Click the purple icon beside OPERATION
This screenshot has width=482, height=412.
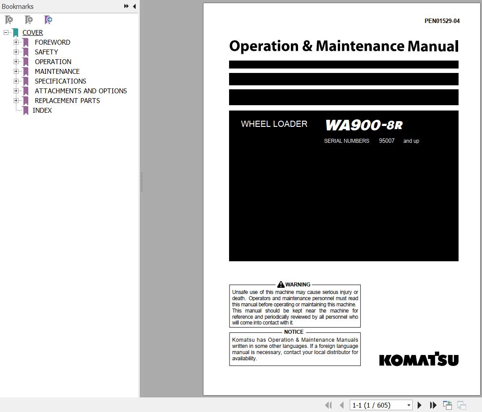point(26,62)
